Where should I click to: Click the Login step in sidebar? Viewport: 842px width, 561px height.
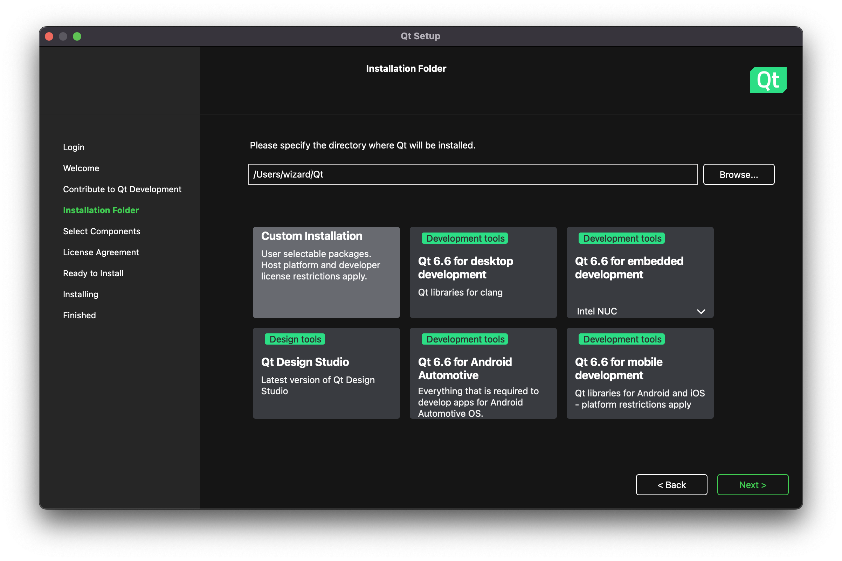pos(74,147)
